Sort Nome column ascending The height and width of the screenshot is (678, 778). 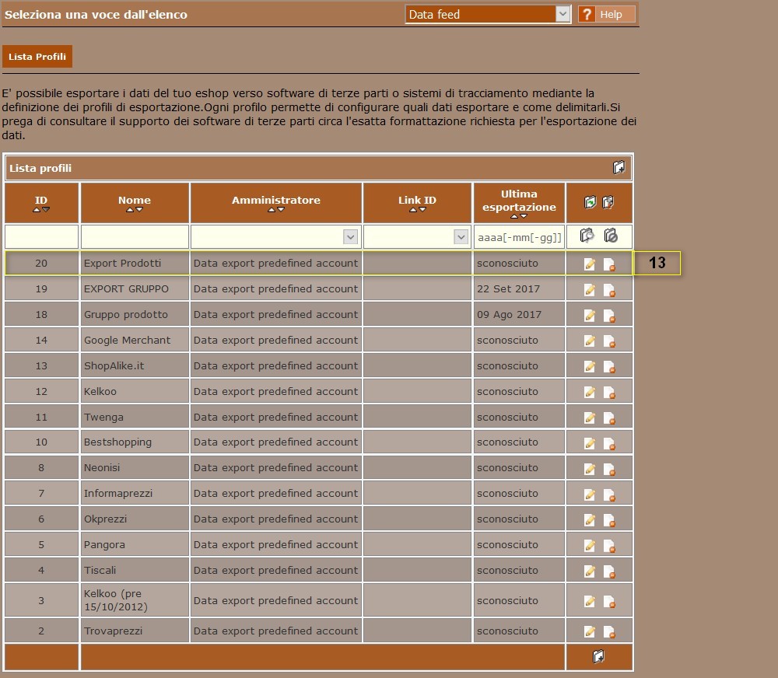pyautogui.click(x=129, y=210)
